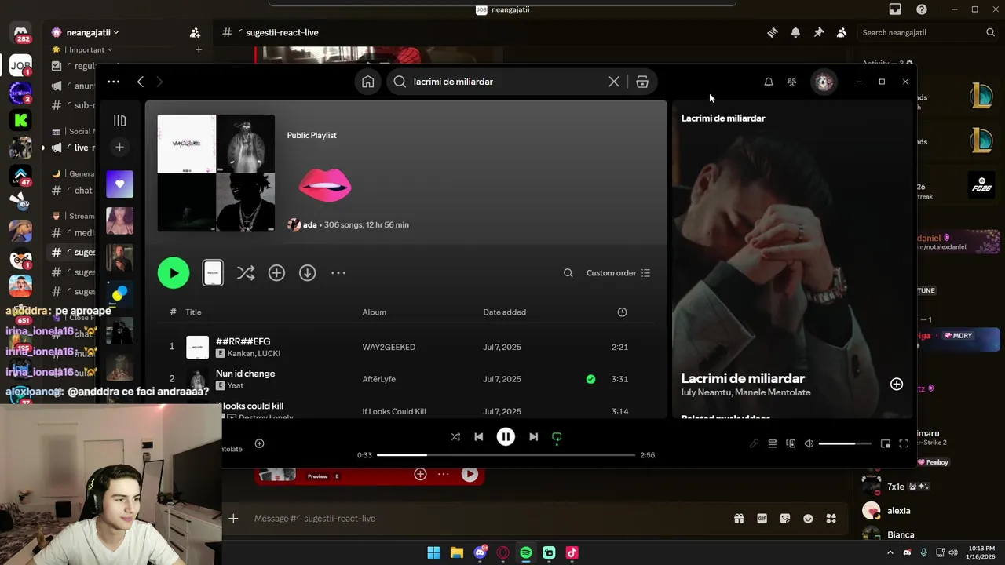The height and width of the screenshot is (565, 1005).
Task: Open Liked Songs in sidebar
Action: pyautogui.click(x=119, y=184)
